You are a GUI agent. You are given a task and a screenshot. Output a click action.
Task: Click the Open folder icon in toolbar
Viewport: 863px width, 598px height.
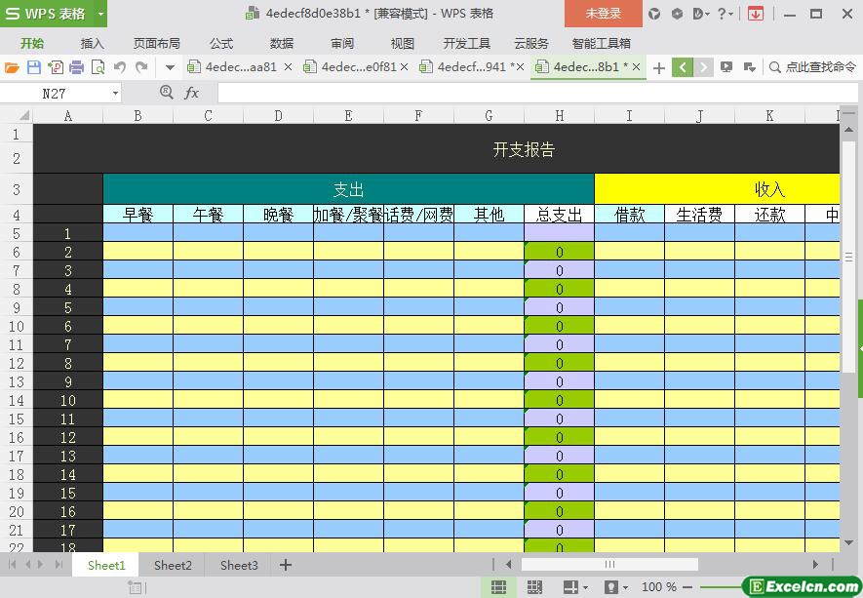pyautogui.click(x=12, y=67)
